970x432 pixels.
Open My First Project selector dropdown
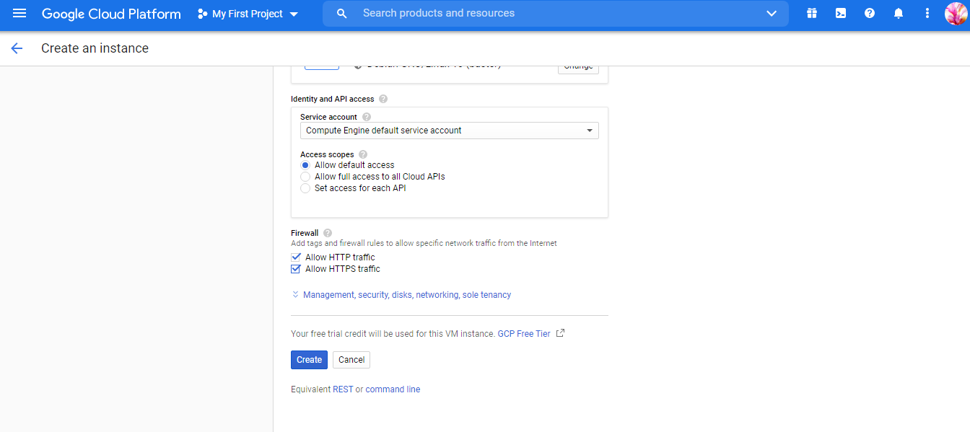[x=248, y=14]
